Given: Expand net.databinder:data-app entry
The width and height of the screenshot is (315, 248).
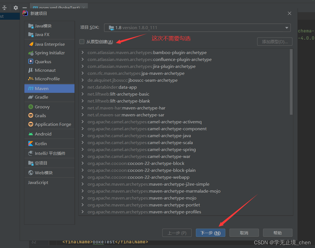Looking at the screenshot, I should [83, 87].
